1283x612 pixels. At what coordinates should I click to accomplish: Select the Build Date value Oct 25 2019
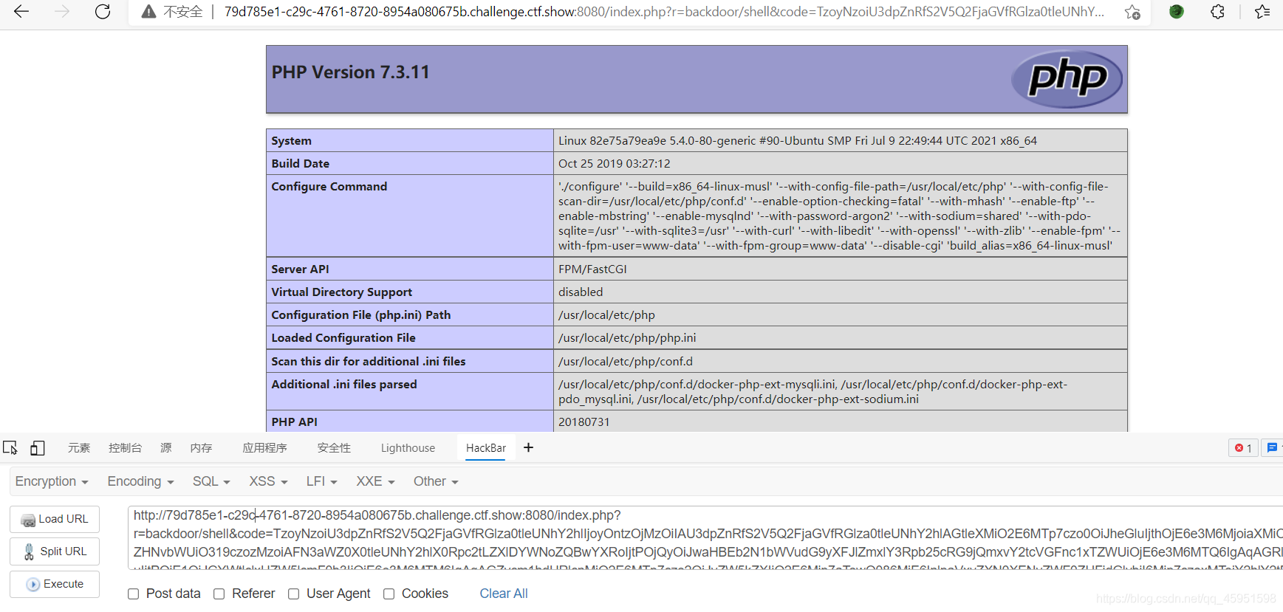coord(614,164)
